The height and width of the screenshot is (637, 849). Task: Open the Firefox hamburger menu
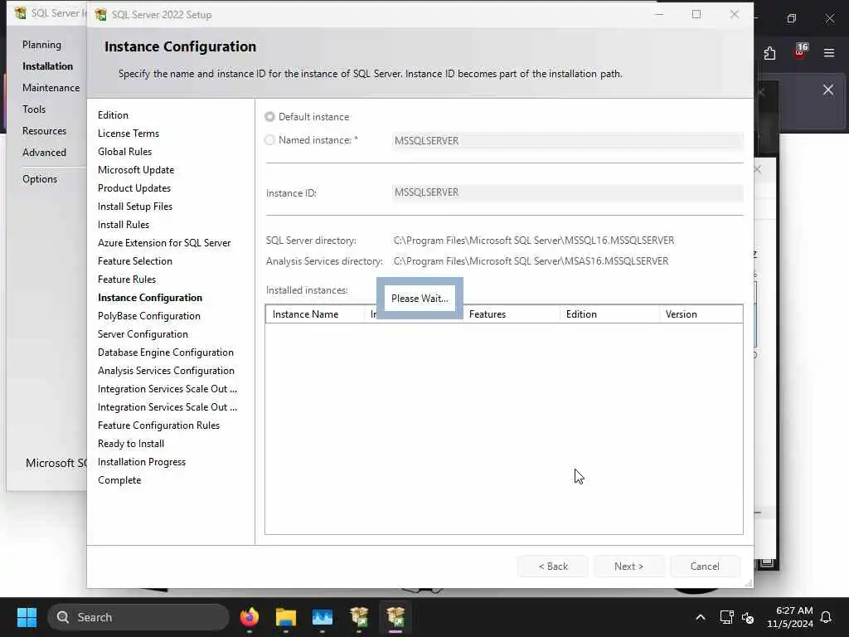pyautogui.click(x=829, y=53)
